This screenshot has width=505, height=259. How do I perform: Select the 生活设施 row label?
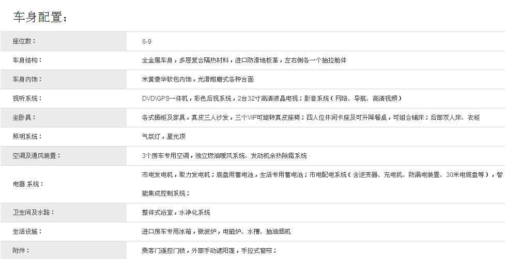[27, 232]
